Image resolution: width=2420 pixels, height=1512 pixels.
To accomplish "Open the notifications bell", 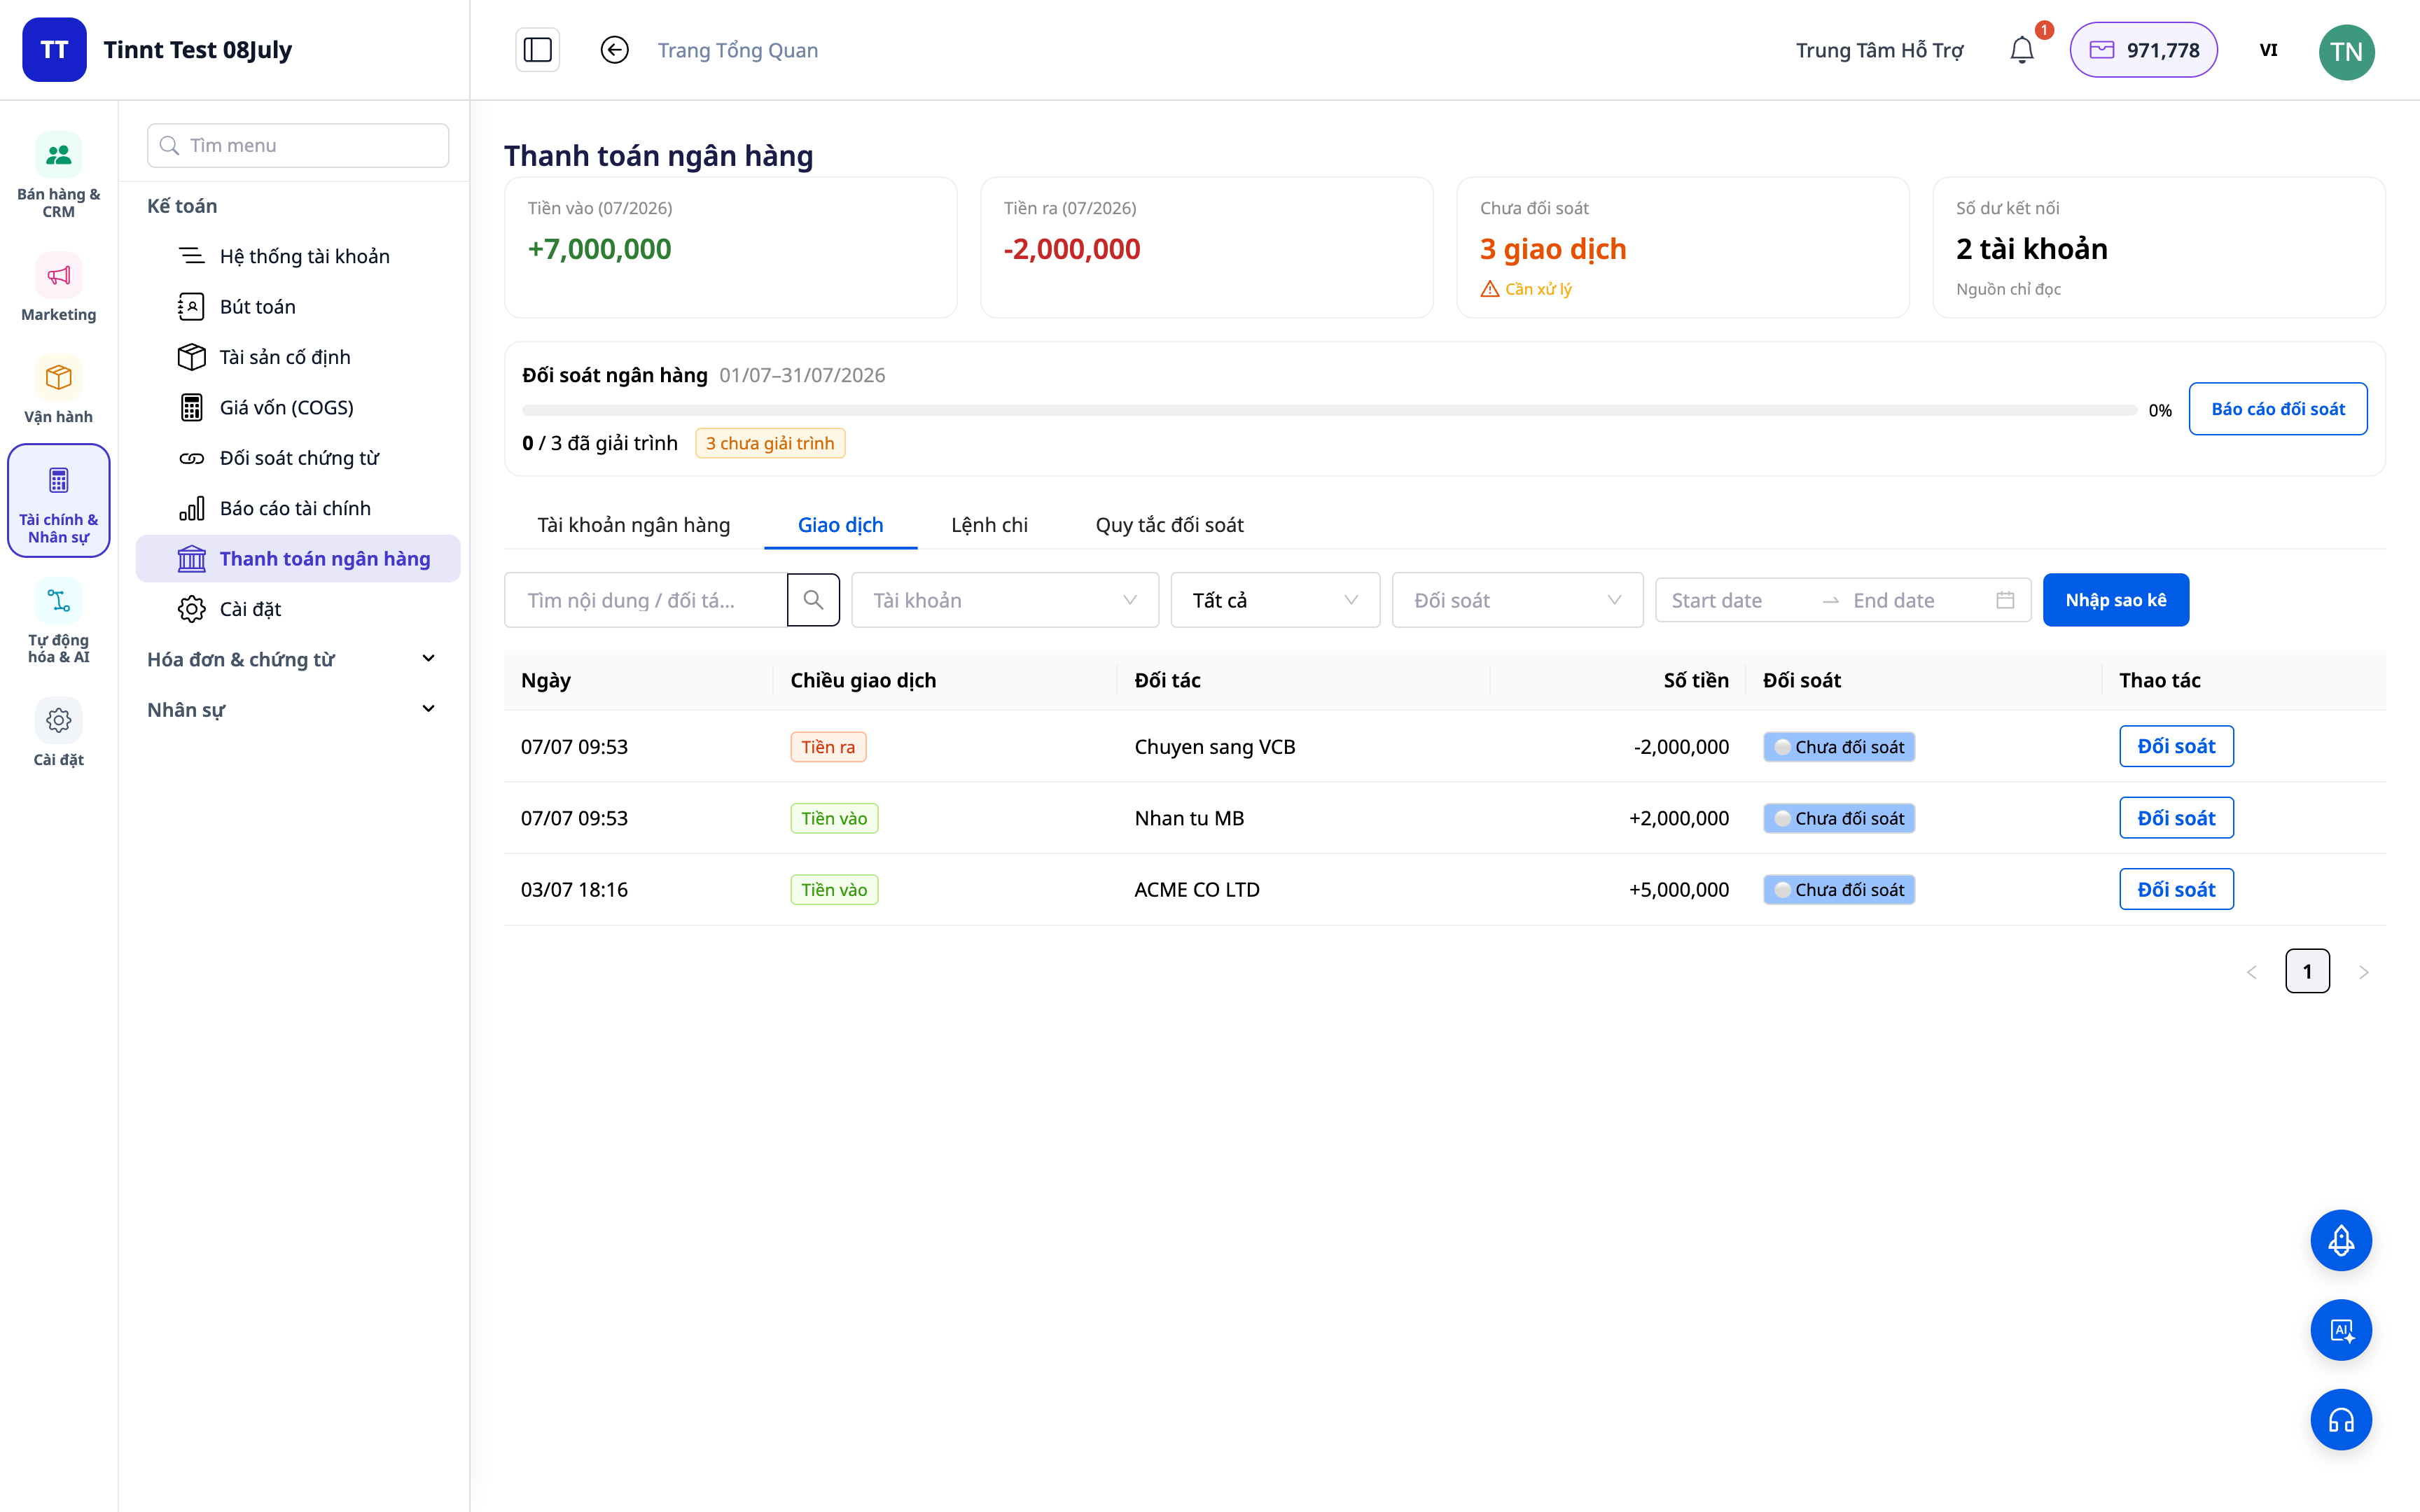I will point(2022,50).
